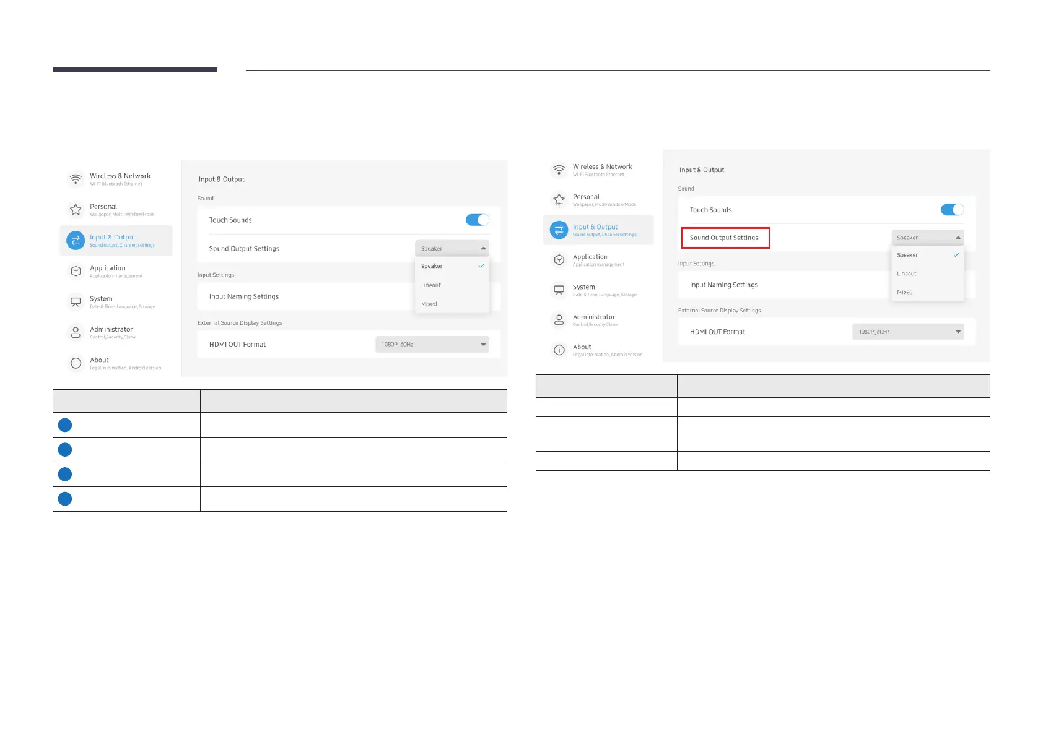Click "Input Settings" section header in right screenshot
This screenshot has height=737, width=1043.
(x=696, y=264)
